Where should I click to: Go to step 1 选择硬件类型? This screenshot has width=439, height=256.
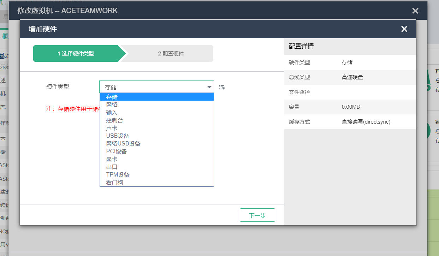76,54
